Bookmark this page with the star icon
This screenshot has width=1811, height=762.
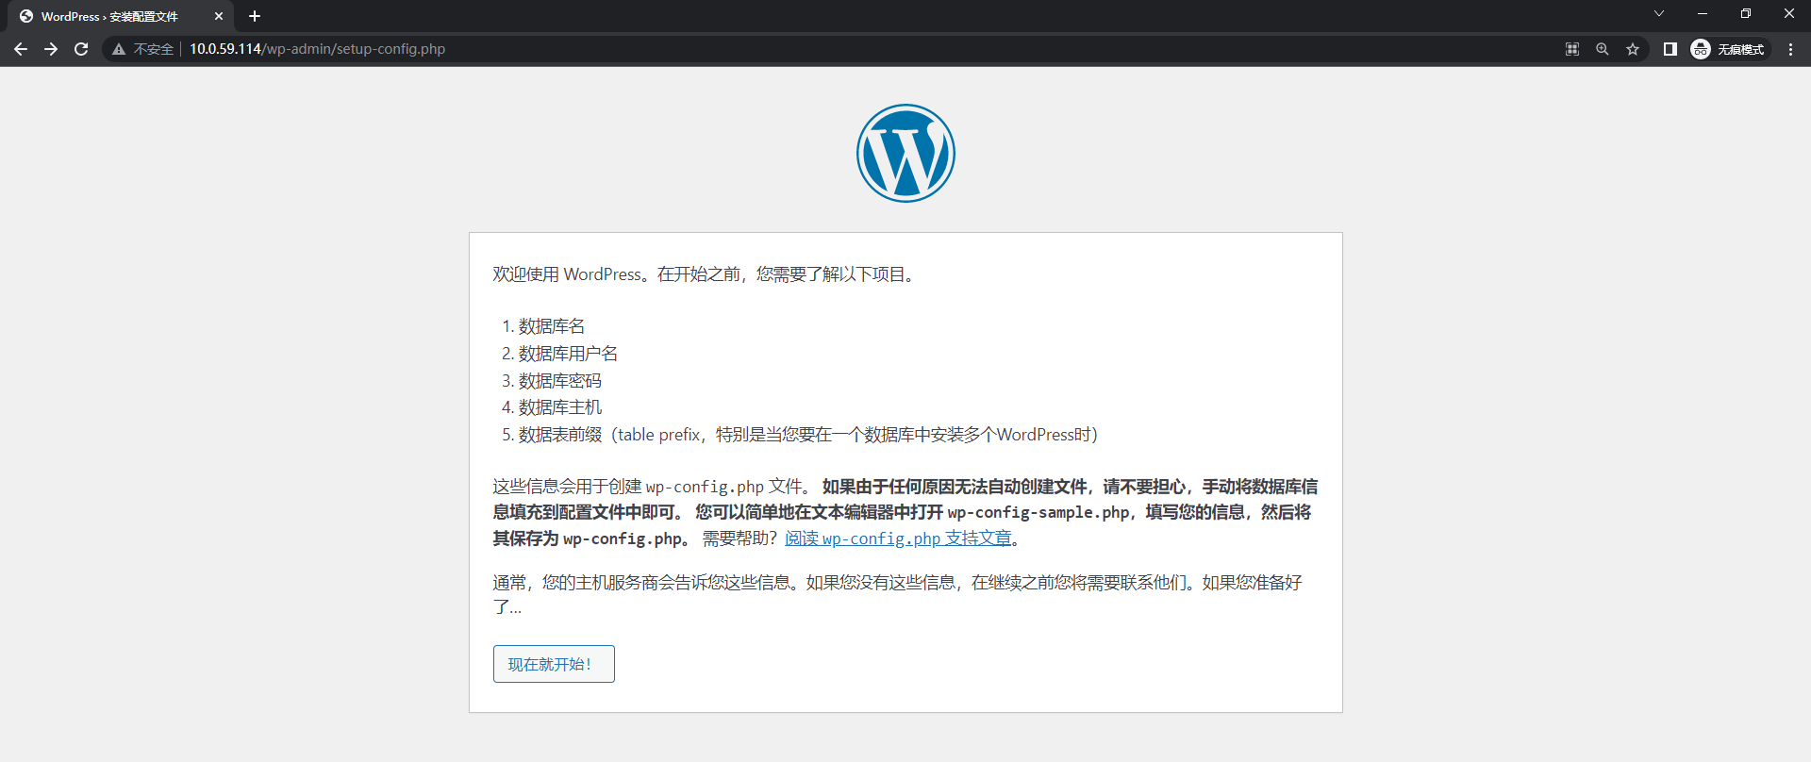[x=1633, y=49]
